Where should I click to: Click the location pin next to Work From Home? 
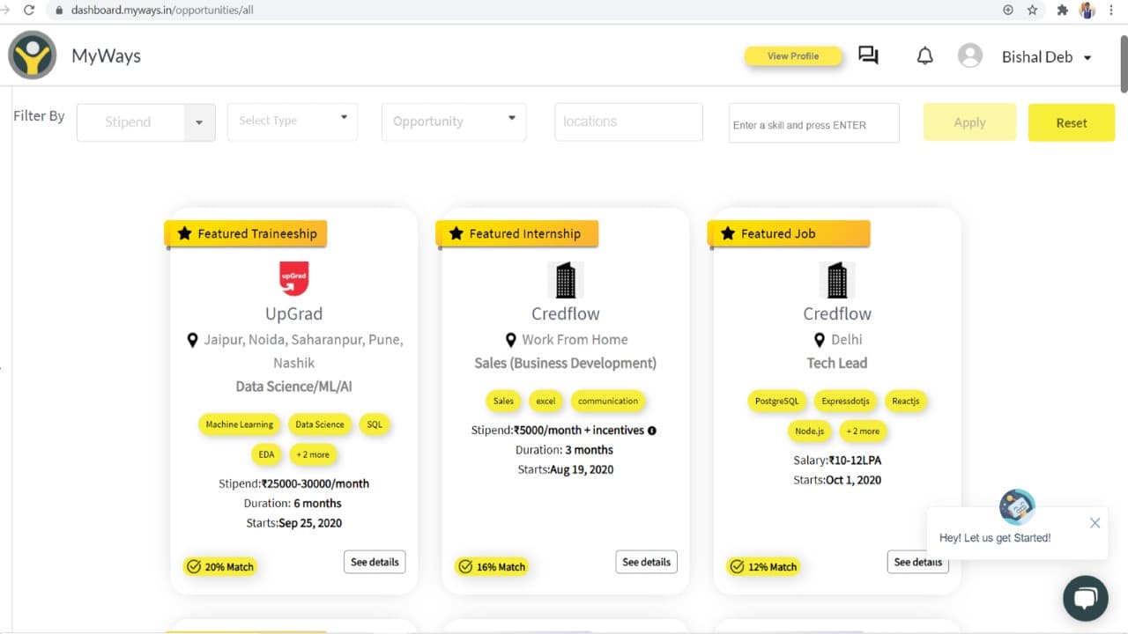pyautogui.click(x=510, y=340)
